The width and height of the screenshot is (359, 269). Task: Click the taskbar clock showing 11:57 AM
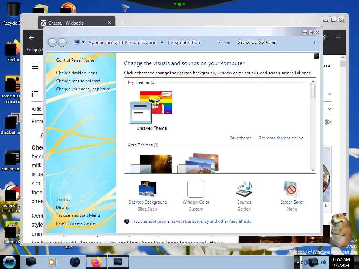341,262
